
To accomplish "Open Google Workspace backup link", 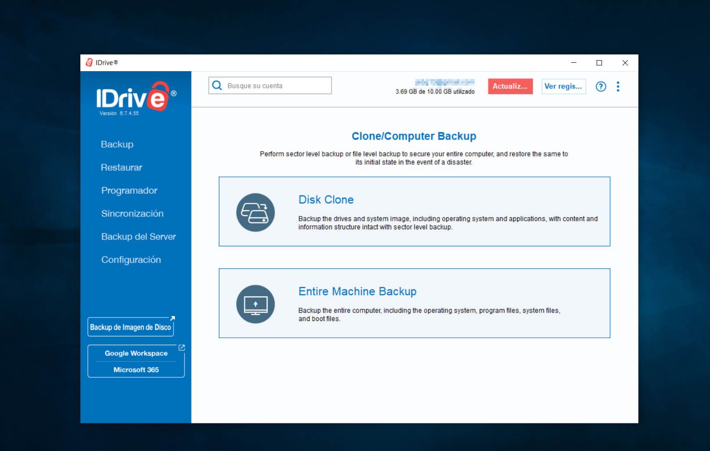I will 136,353.
